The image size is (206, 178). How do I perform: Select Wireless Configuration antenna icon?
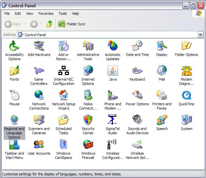pos(112,144)
